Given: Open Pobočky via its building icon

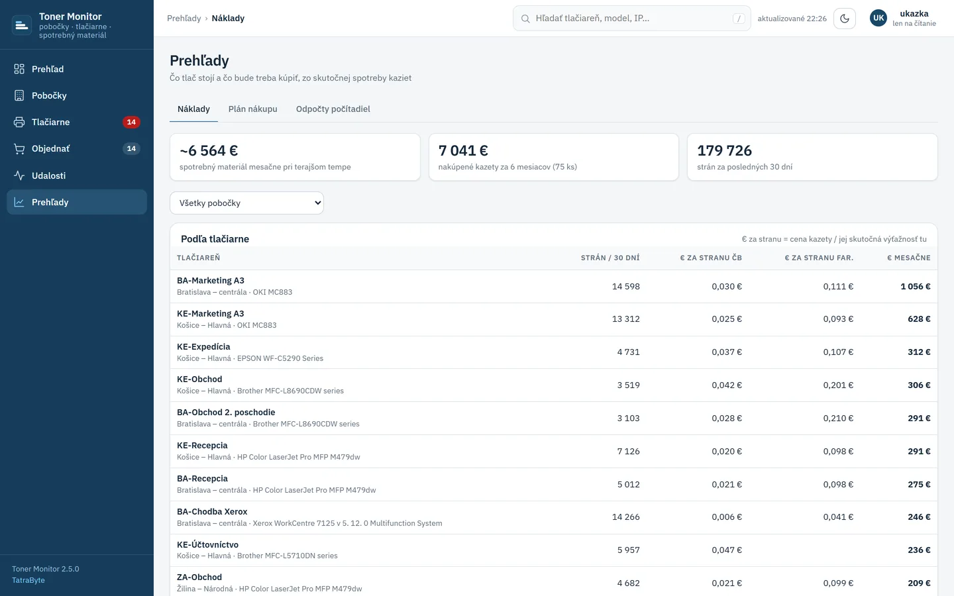Looking at the screenshot, I should pyautogui.click(x=19, y=95).
